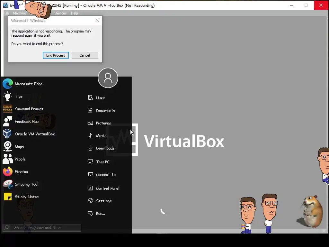Open Command Prompt icon
329x247 pixels.
(x=8, y=109)
